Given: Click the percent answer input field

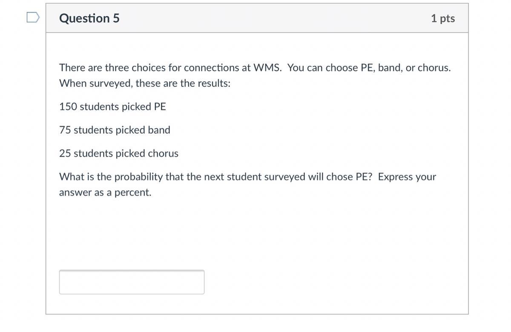Looking at the screenshot, I should point(132,282).
